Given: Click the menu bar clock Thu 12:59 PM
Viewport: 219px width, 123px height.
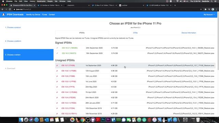Looking at the screenshot, I should pyautogui.click(x=195, y=1).
